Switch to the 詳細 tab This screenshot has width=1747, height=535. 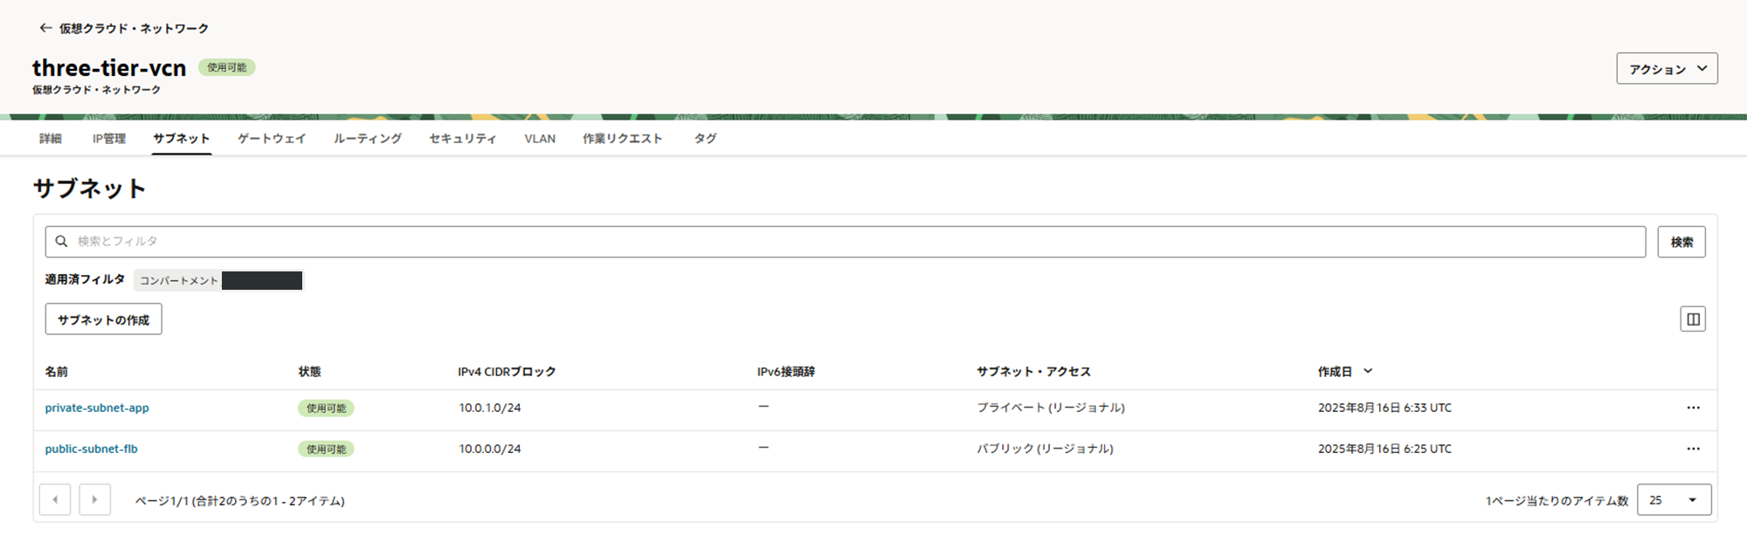[51, 139]
